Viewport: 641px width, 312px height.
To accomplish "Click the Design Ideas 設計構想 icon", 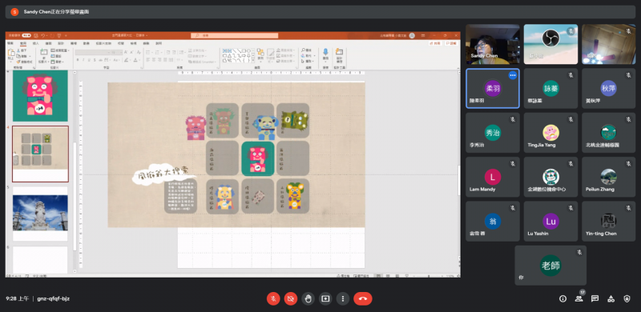I will (339, 52).
